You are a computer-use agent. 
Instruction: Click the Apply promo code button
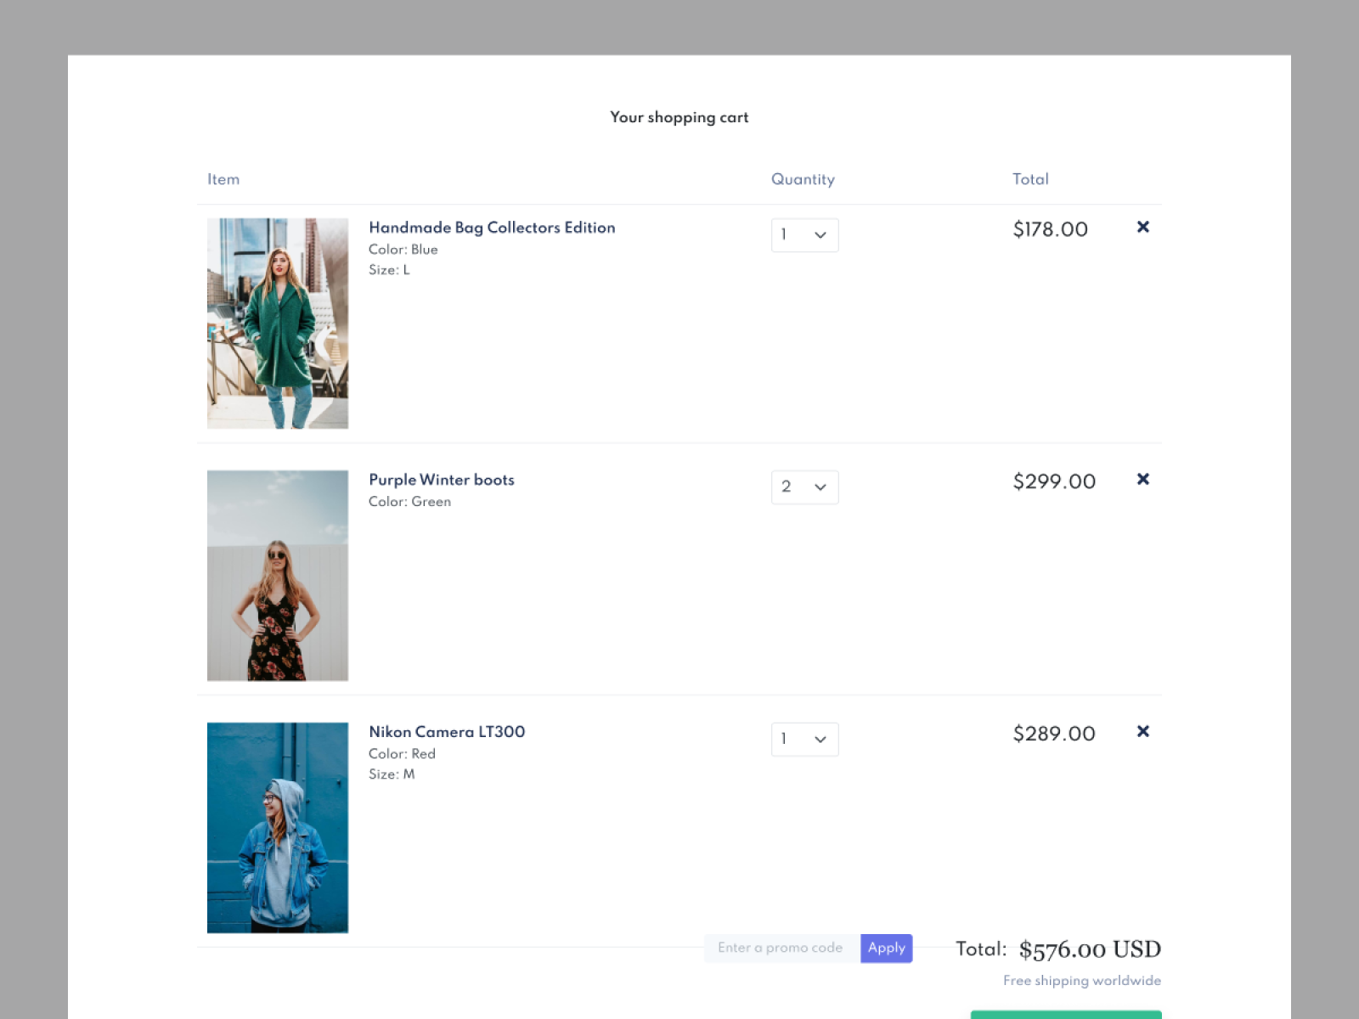point(886,948)
